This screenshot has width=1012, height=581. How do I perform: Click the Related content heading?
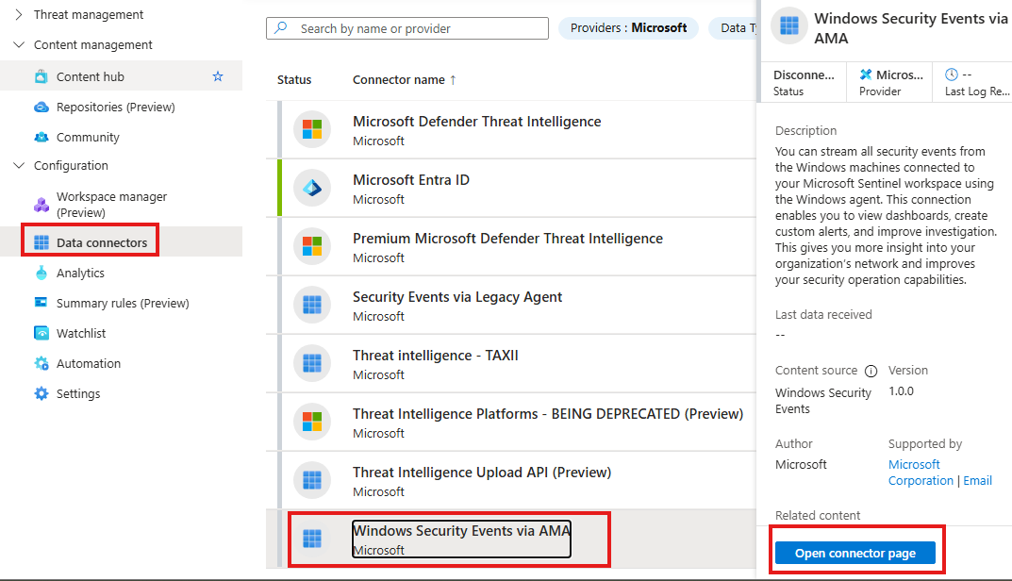coord(817,515)
